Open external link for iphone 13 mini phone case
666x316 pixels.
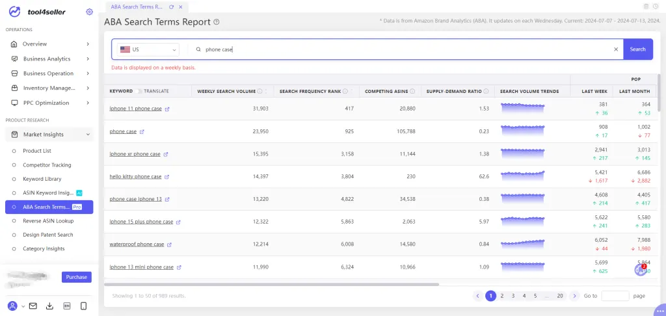(x=180, y=268)
